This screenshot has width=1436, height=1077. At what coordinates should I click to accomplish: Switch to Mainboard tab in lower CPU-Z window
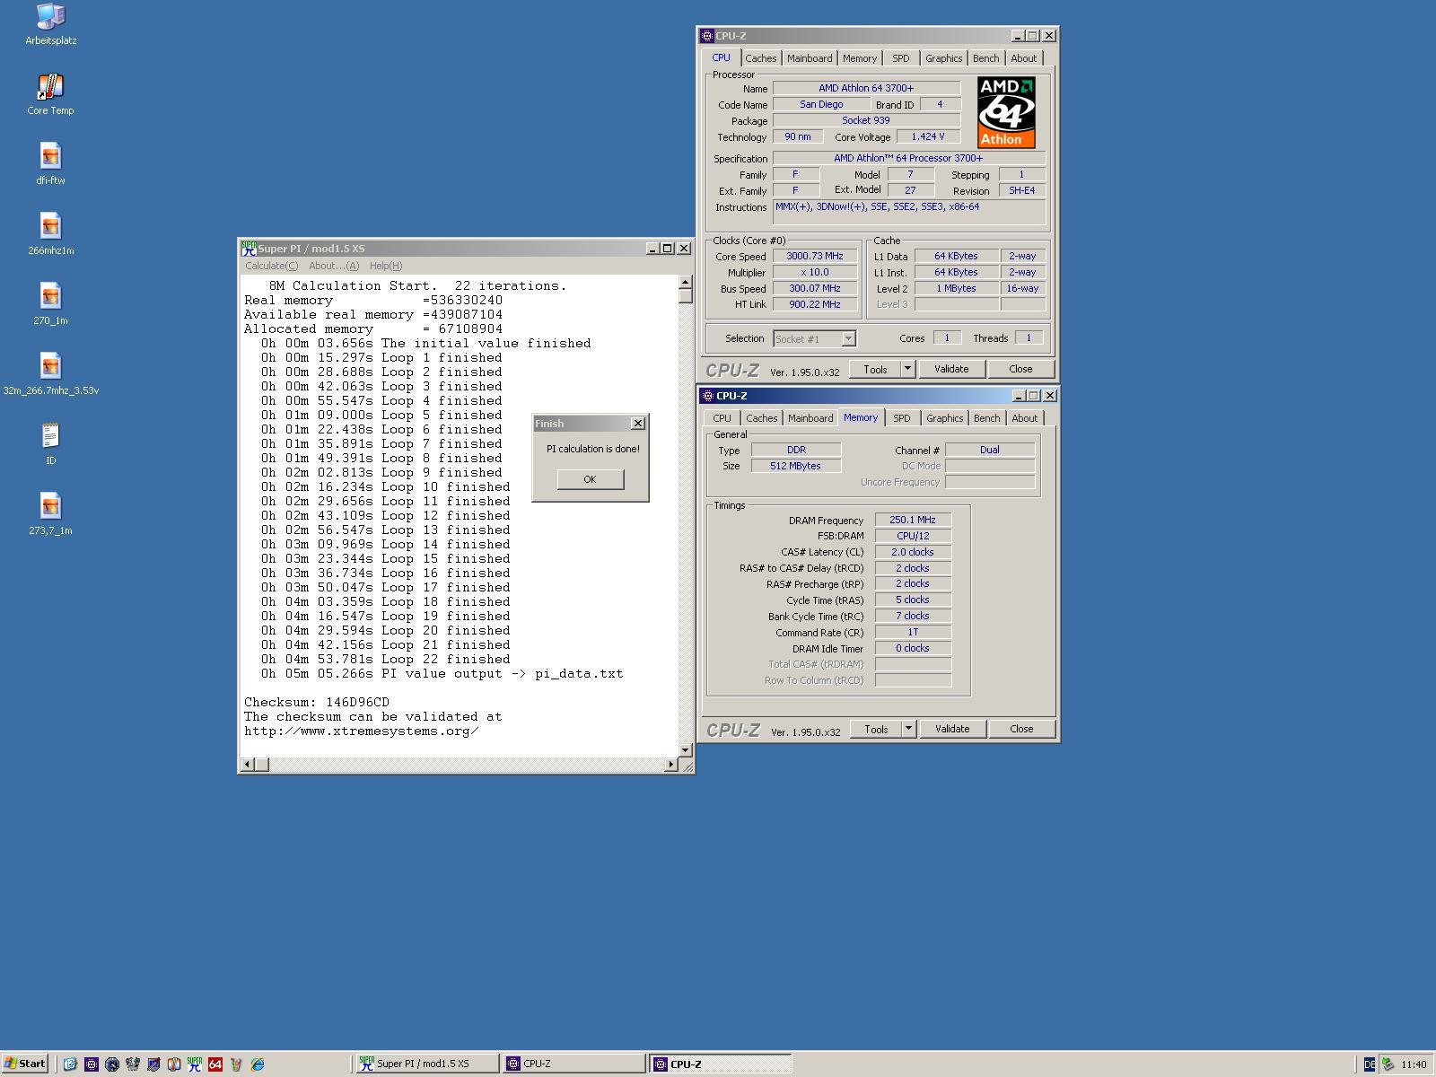pyautogui.click(x=810, y=418)
